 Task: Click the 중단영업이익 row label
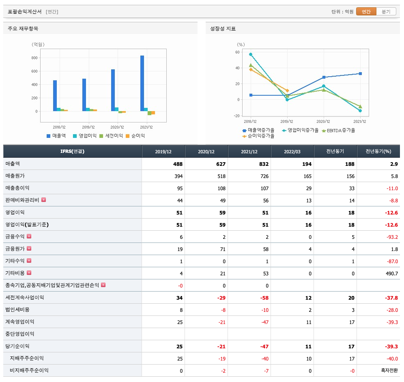pos(20,334)
